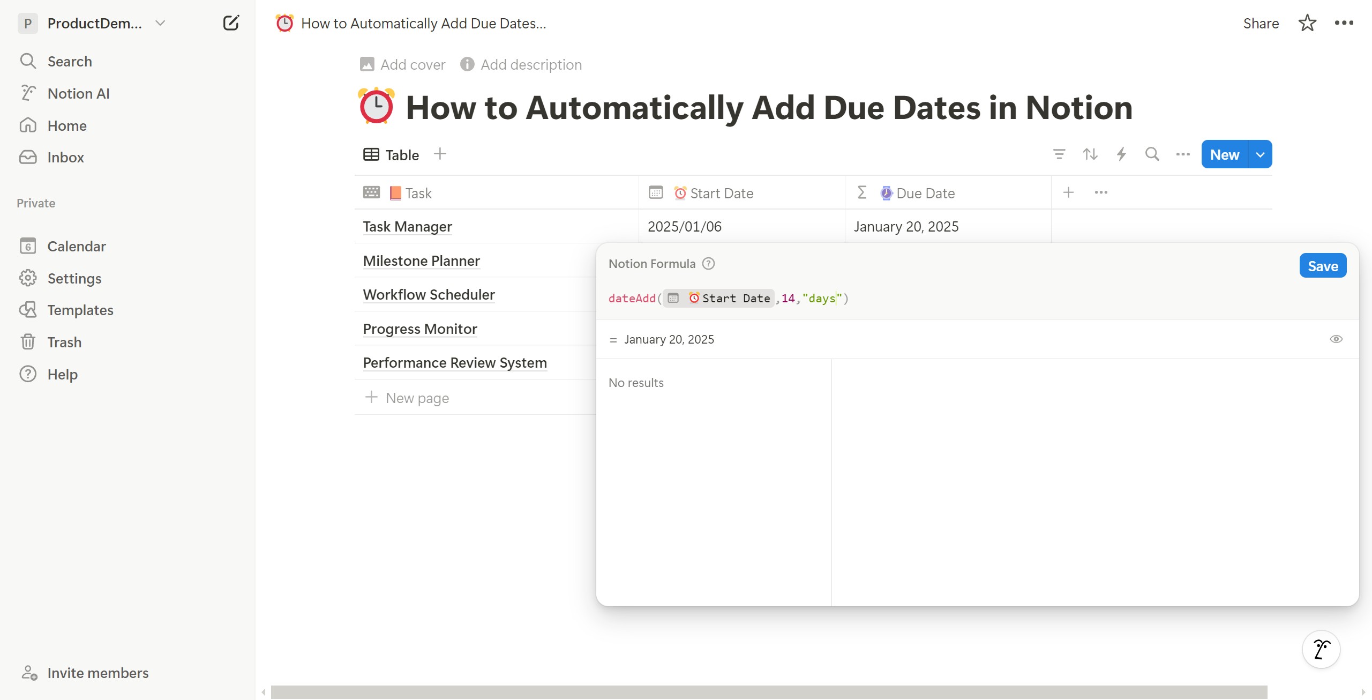Open Notion AI from sidebar
The image size is (1372, 700).
[78, 94]
